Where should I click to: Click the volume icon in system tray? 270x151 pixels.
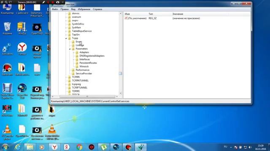[x=250, y=147]
